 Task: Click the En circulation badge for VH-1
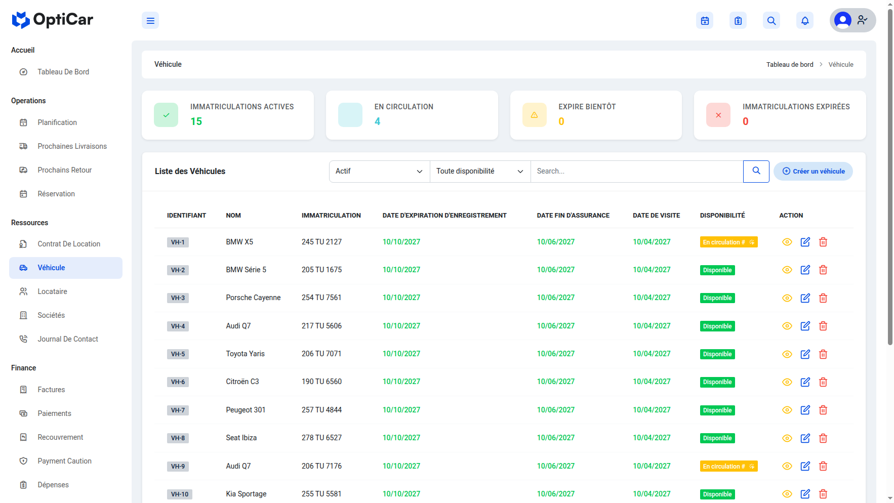tap(728, 242)
